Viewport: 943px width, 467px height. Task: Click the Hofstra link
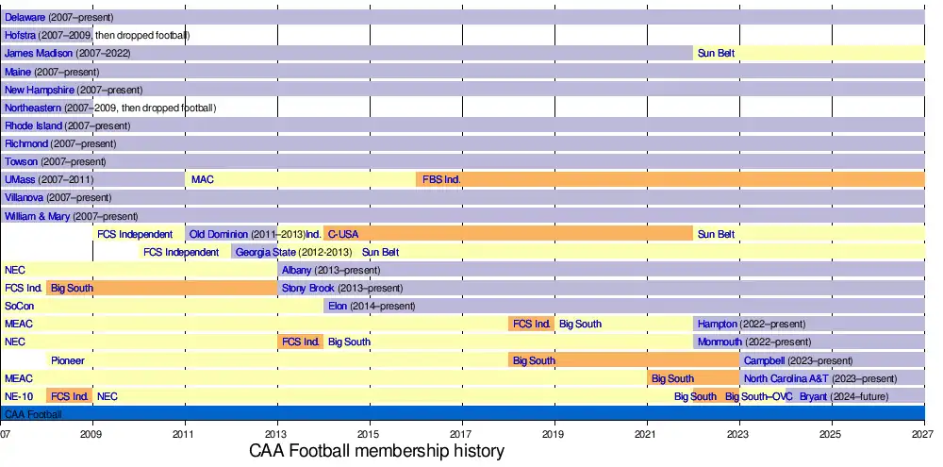pyautogui.click(x=20, y=35)
